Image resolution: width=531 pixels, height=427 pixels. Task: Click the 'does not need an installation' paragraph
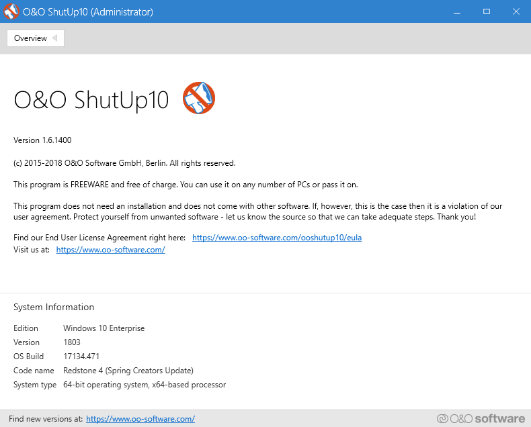point(257,211)
